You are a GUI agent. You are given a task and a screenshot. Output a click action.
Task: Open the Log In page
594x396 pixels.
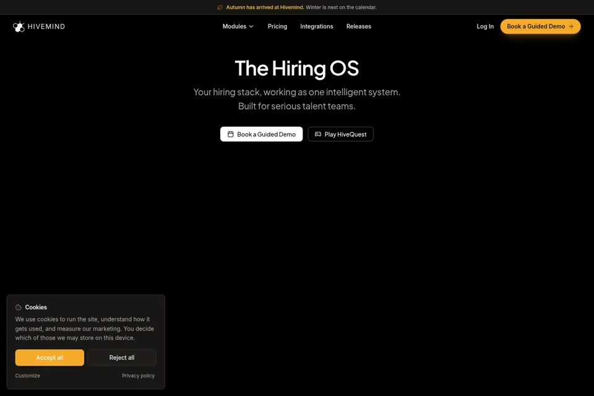(x=485, y=27)
